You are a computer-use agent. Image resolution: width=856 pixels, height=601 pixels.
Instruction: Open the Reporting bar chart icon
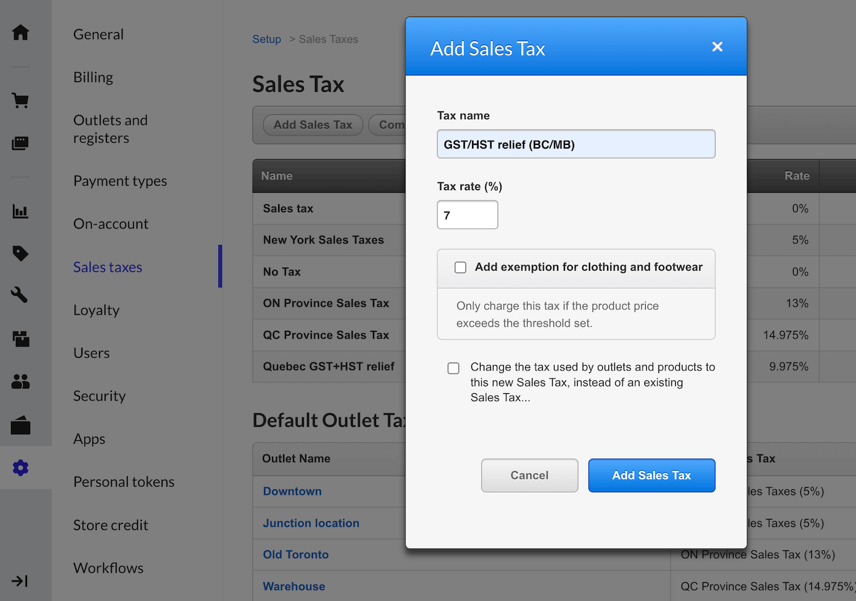point(20,212)
